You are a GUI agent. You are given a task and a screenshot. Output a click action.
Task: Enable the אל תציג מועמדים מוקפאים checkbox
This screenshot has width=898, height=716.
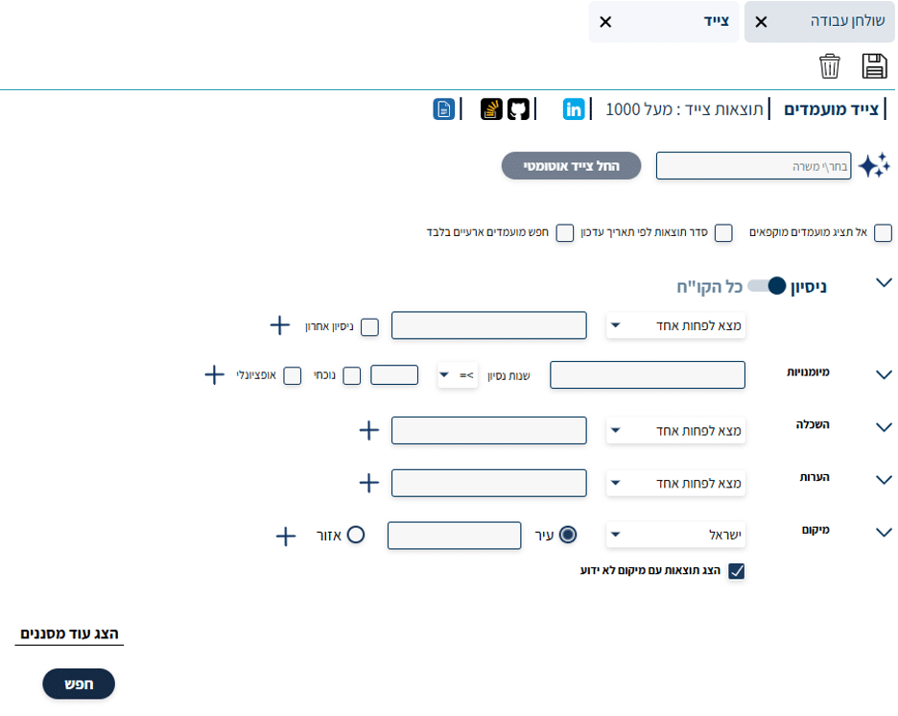pyautogui.click(x=883, y=233)
